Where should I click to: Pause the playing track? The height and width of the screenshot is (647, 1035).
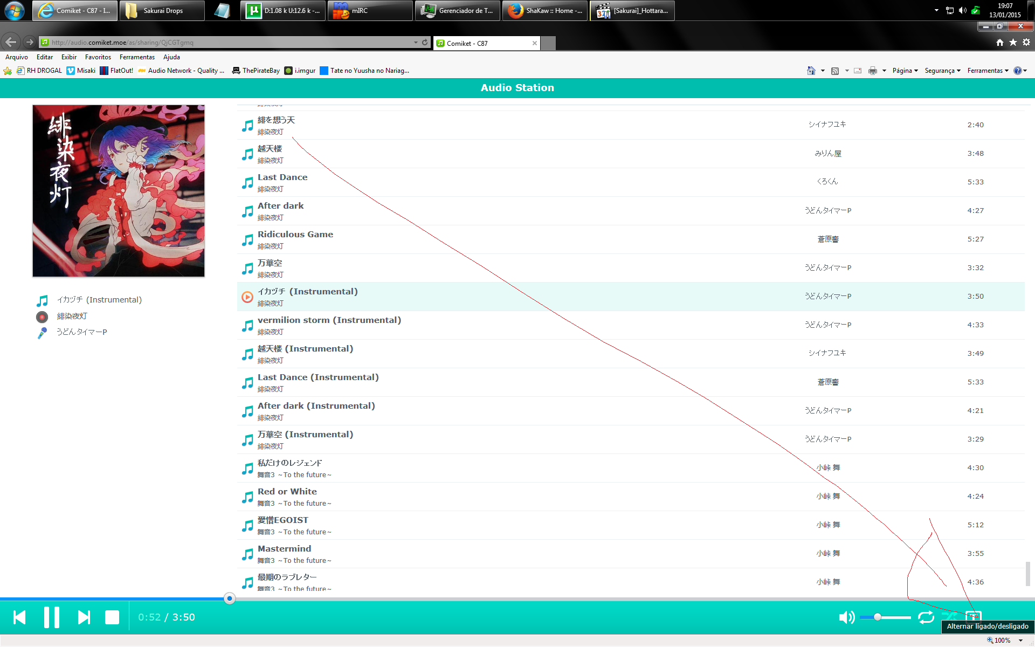[x=52, y=617]
